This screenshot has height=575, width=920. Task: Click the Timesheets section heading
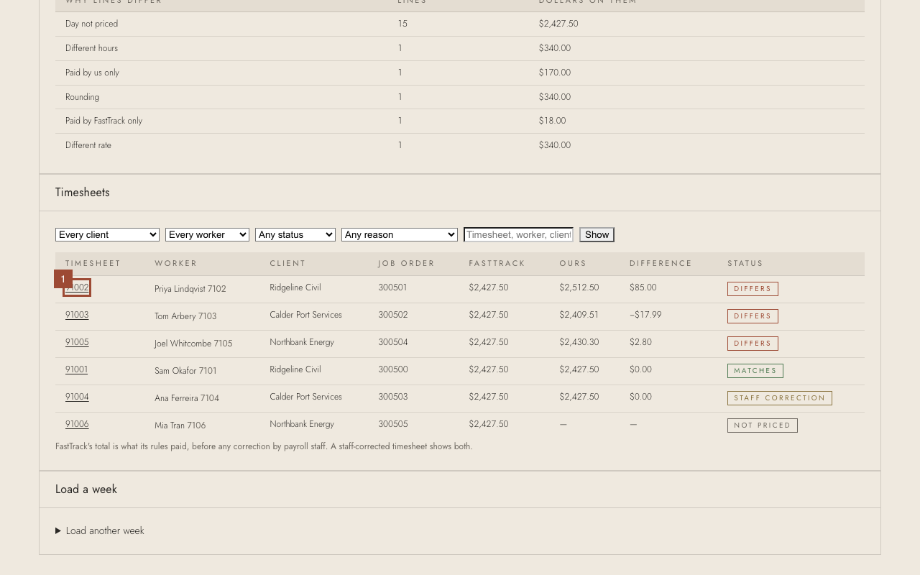pos(83,193)
